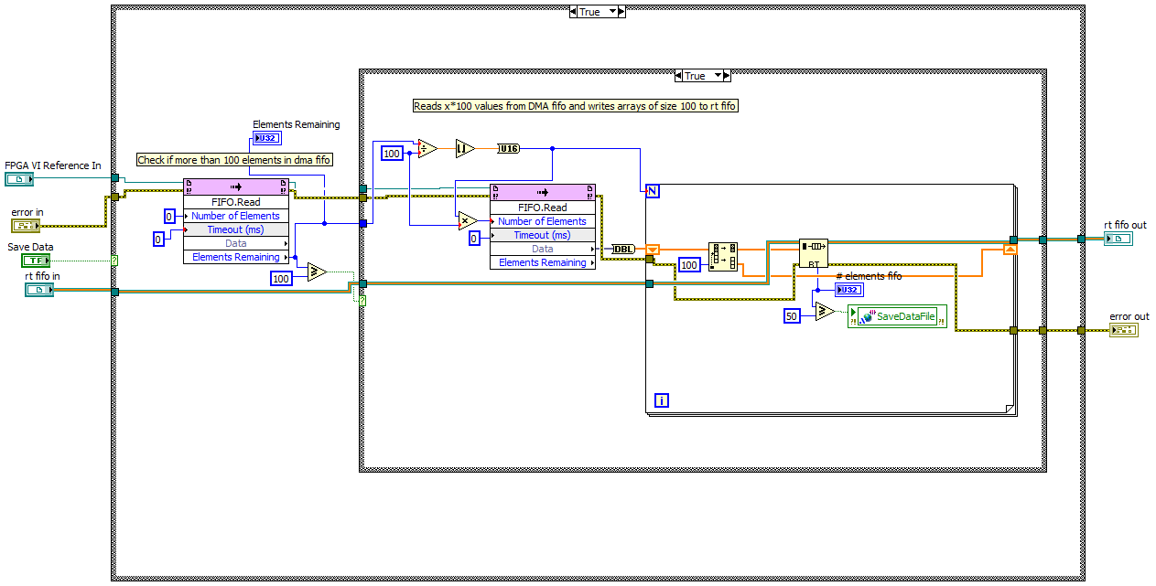The height and width of the screenshot is (586, 1156).
Task: Click the Round To Nearest conversion icon
Action: [x=464, y=147]
